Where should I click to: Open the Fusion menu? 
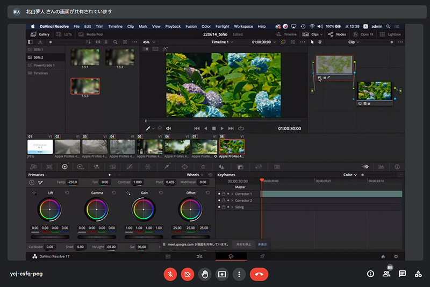[191, 26]
